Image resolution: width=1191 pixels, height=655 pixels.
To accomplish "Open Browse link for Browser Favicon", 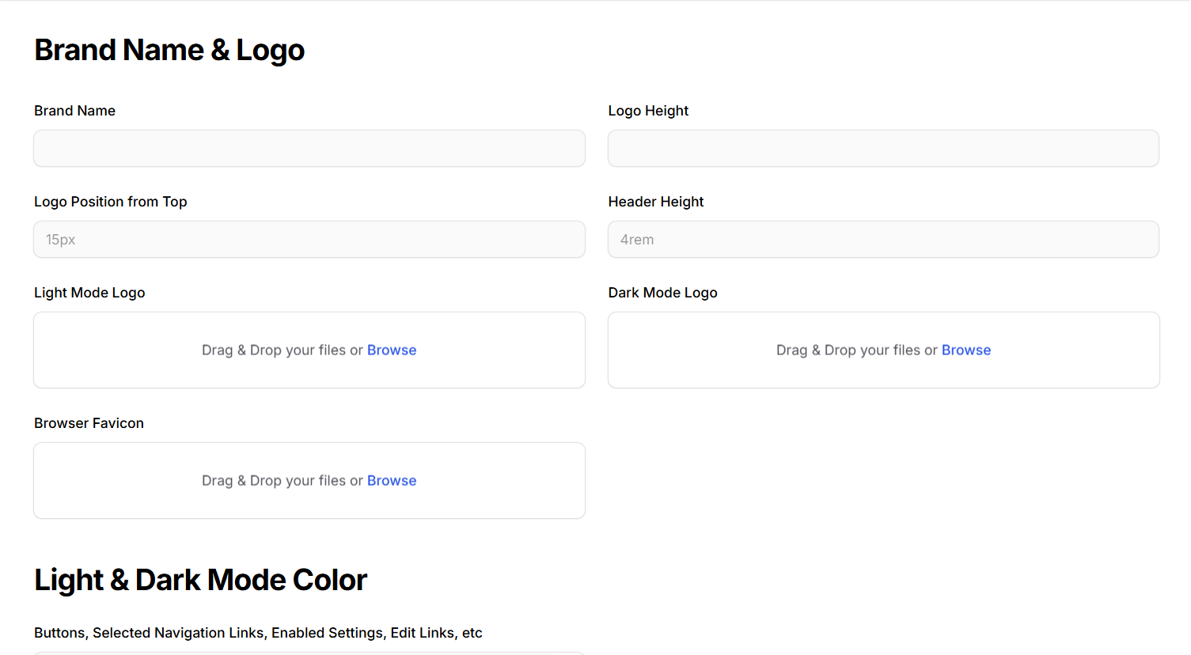I will [391, 481].
